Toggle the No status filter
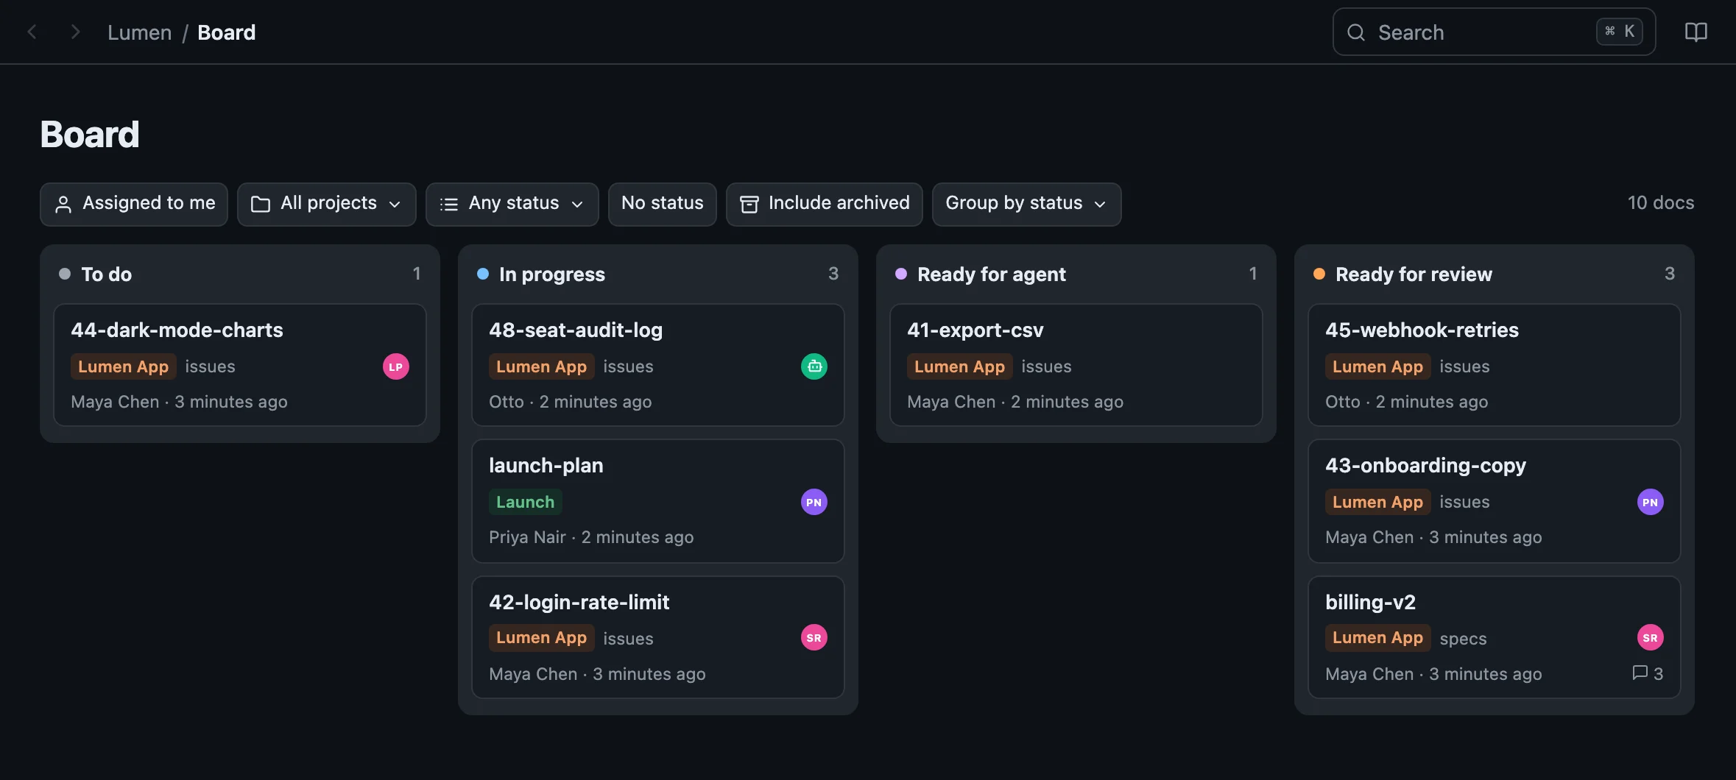 coord(663,204)
